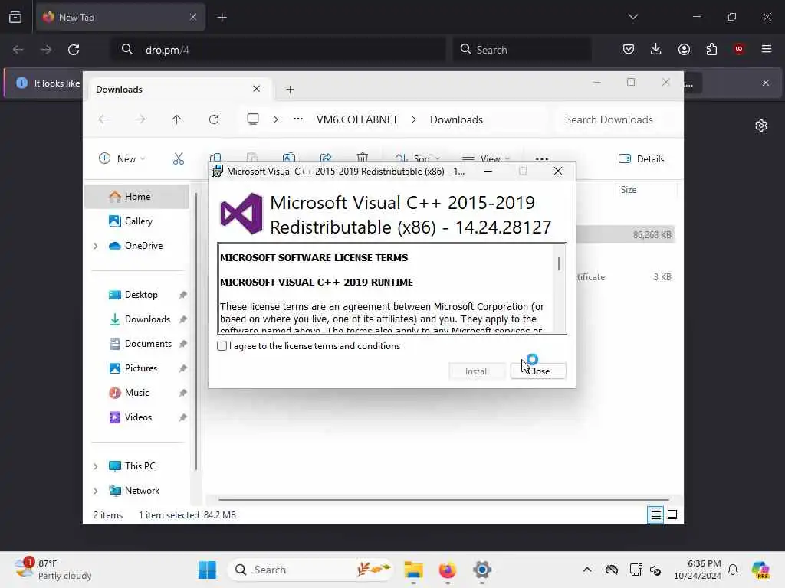This screenshot has height=588, width=785.
Task: Show hidden system tray icons chevron
Action: [x=587, y=570]
